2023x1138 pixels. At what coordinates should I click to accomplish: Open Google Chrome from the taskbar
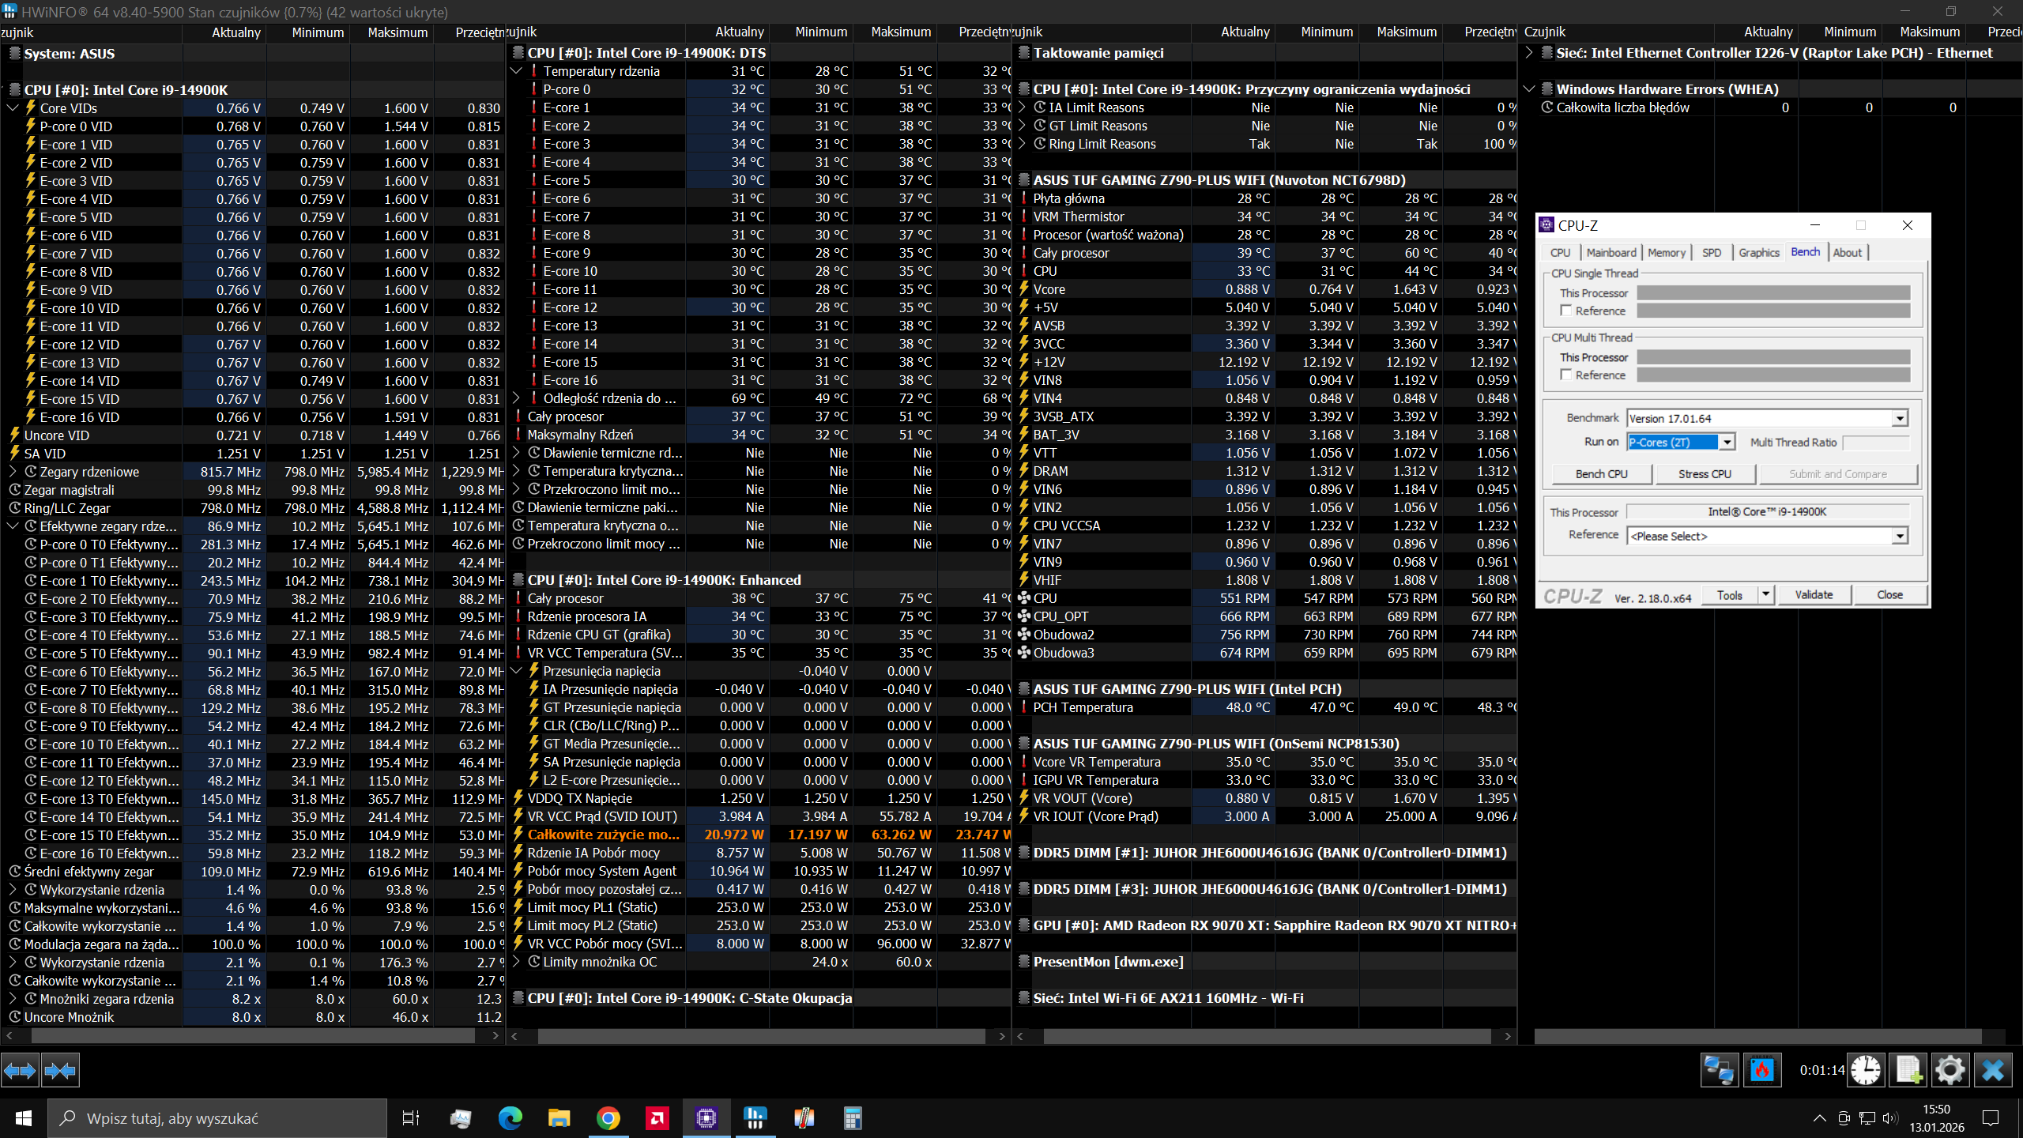(608, 1118)
